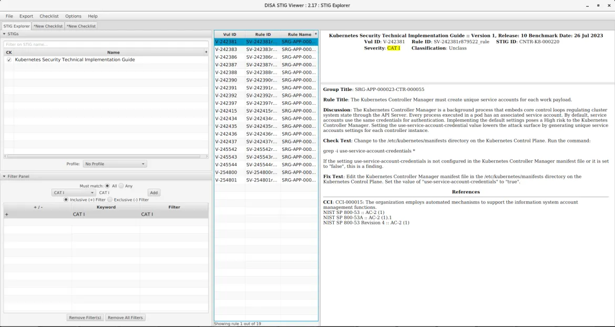The width and height of the screenshot is (615, 327).
Task: Click the Remove Filter(s) button
Action: (85, 317)
